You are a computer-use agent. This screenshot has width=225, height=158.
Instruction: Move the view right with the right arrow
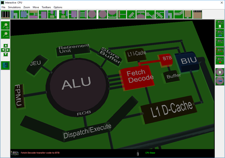[x=8, y=50]
